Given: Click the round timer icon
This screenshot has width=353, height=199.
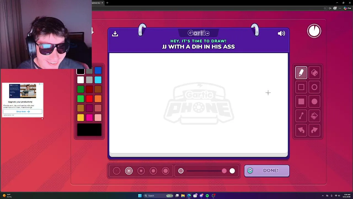Looking at the screenshot, I should [314, 31].
